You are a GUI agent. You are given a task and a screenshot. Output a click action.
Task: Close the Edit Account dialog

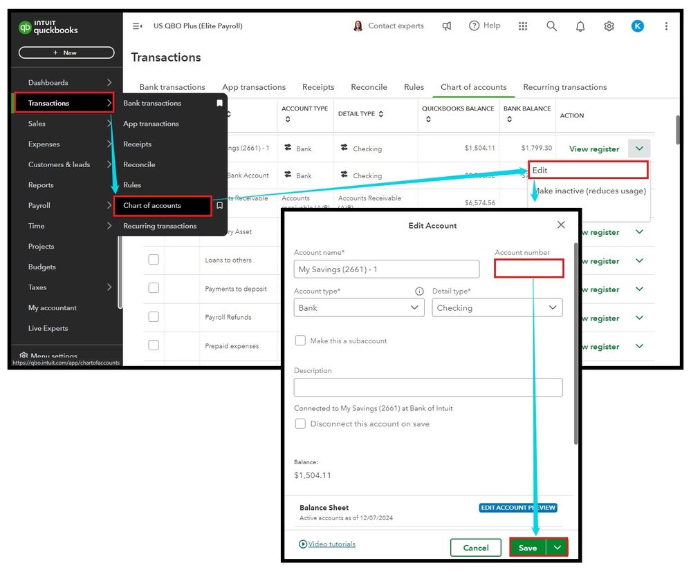(x=560, y=225)
